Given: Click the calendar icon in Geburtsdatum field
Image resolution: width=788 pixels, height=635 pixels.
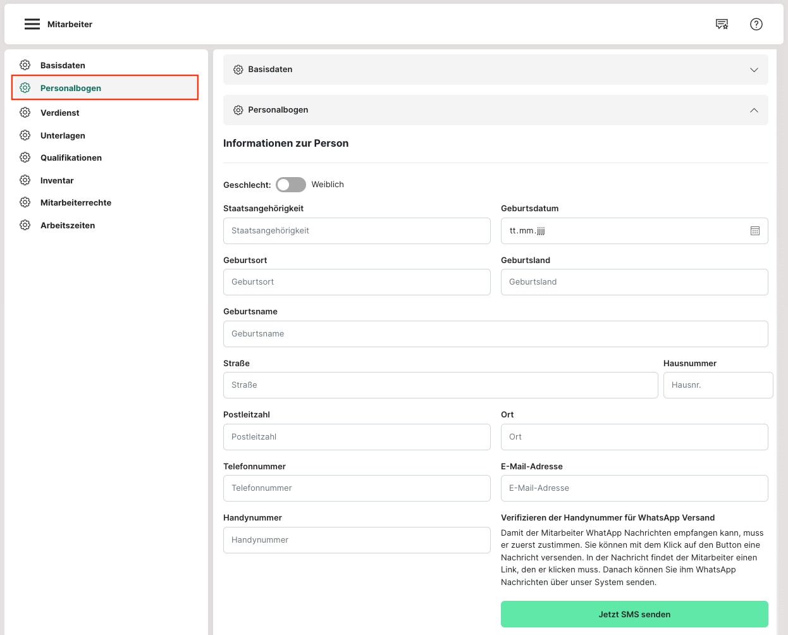Looking at the screenshot, I should tap(754, 231).
